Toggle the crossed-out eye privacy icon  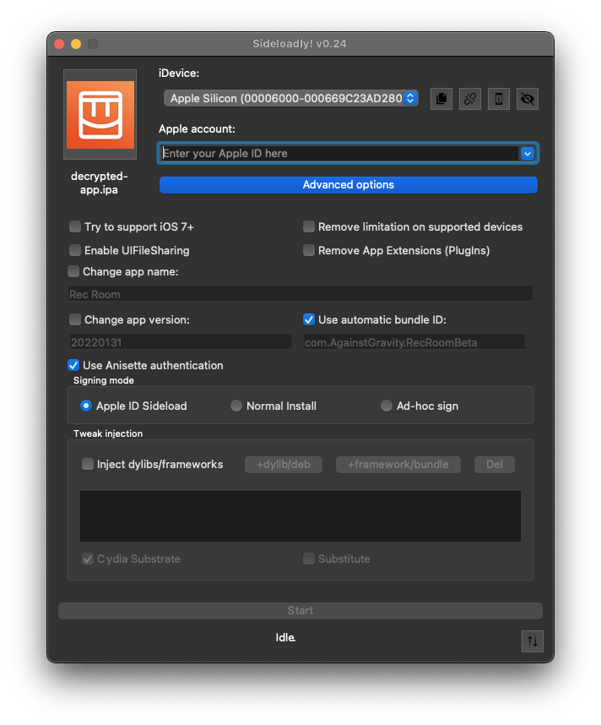tap(528, 99)
